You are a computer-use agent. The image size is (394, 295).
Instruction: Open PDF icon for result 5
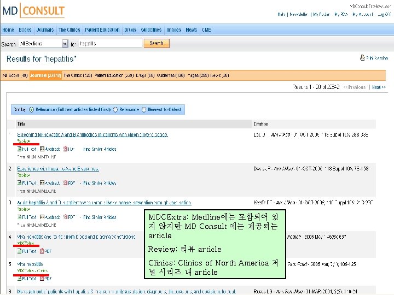point(42,278)
